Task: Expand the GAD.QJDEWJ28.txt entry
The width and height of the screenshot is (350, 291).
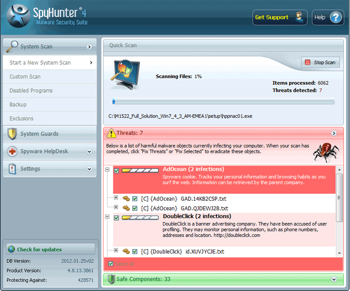Action: tap(116, 207)
